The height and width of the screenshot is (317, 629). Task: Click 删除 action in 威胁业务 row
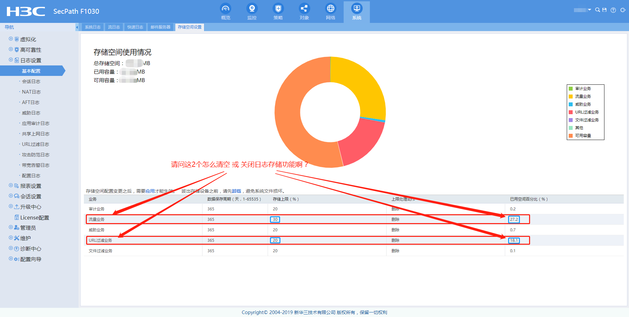tap(395, 230)
